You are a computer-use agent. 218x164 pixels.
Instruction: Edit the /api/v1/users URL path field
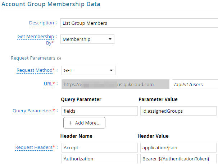195,84
